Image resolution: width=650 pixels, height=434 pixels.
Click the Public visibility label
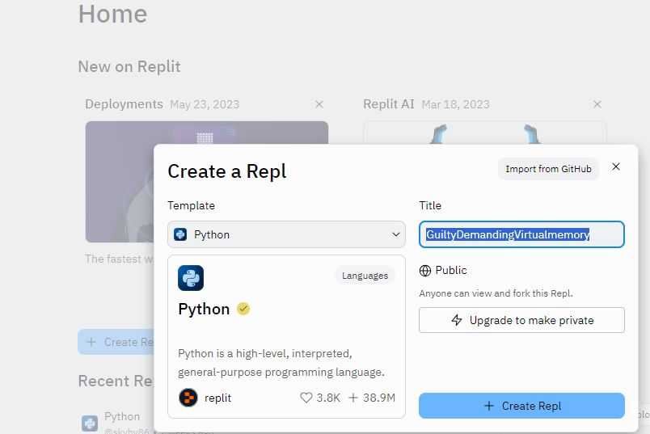point(451,270)
